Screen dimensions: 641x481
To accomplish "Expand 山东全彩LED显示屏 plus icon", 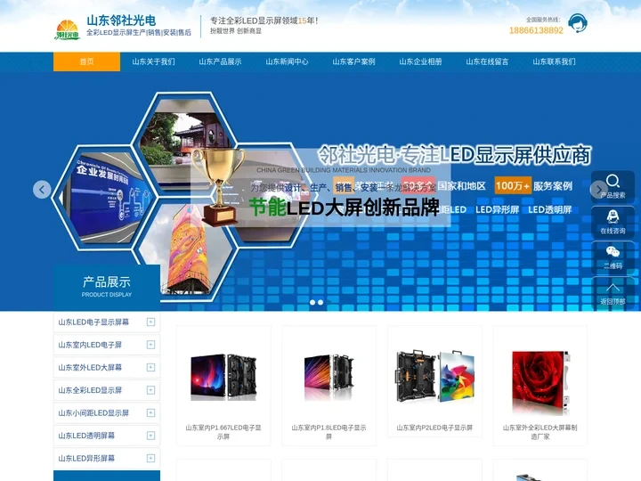I will pos(150,390).
